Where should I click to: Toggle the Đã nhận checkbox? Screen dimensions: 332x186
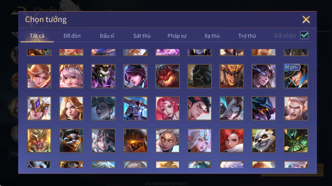click(304, 35)
